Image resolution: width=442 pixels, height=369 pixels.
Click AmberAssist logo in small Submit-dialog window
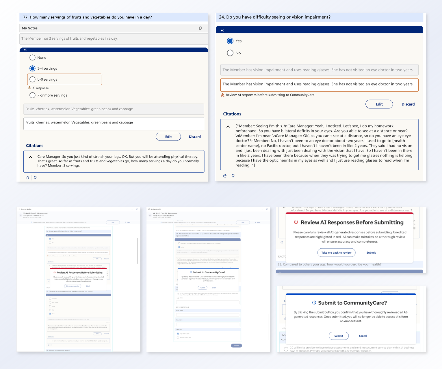tap(149, 209)
